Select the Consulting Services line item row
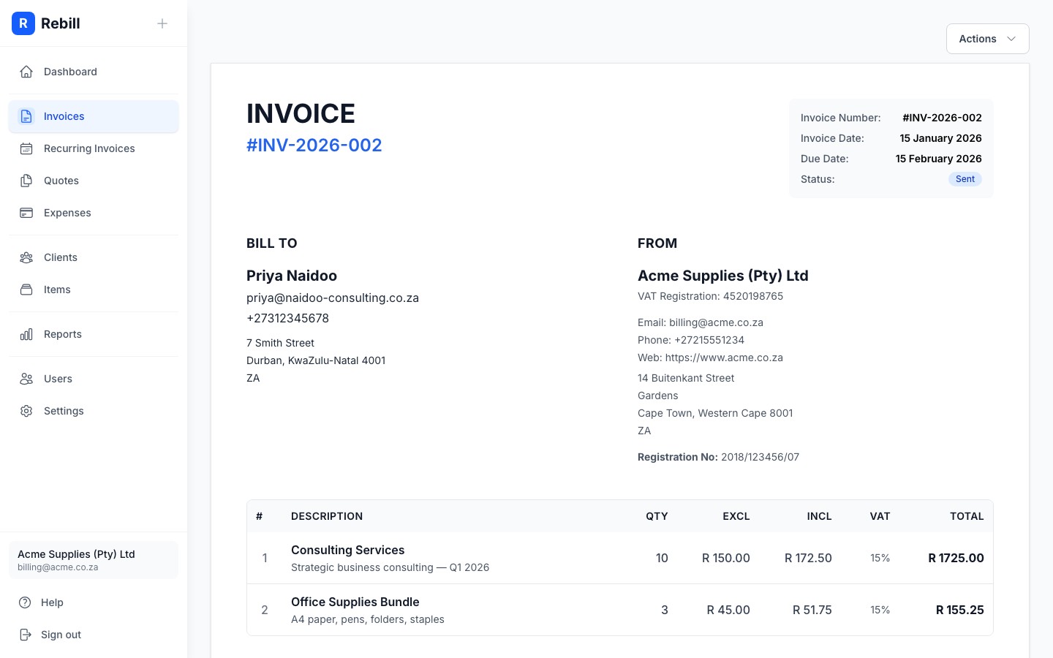 click(620, 558)
